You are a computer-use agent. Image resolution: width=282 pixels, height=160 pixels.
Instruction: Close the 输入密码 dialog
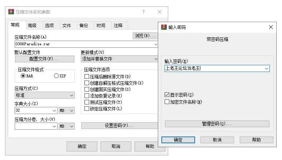pos(271,27)
